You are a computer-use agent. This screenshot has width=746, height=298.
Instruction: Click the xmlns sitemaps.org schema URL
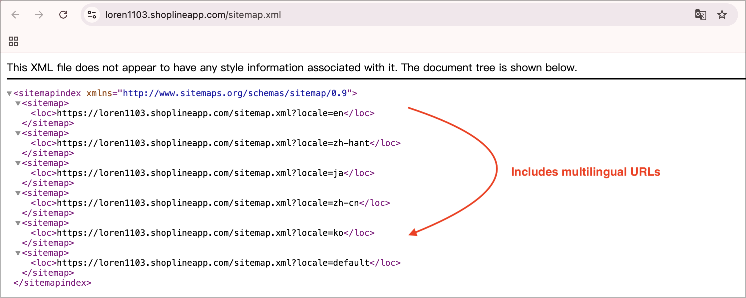point(235,93)
